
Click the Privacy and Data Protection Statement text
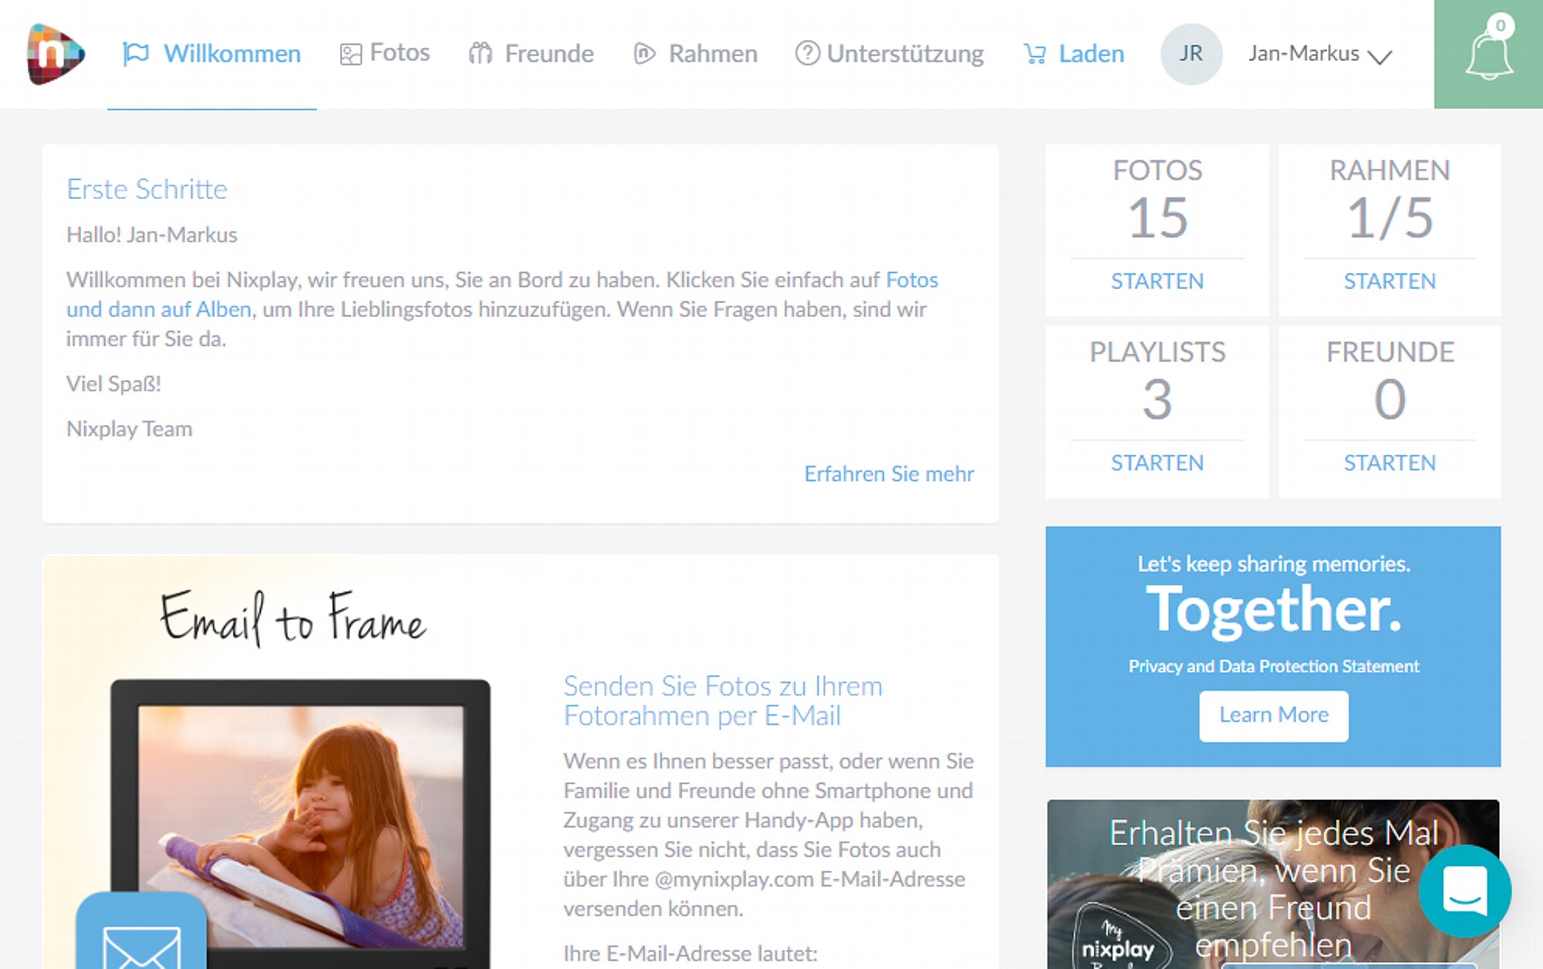tap(1274, 666)
